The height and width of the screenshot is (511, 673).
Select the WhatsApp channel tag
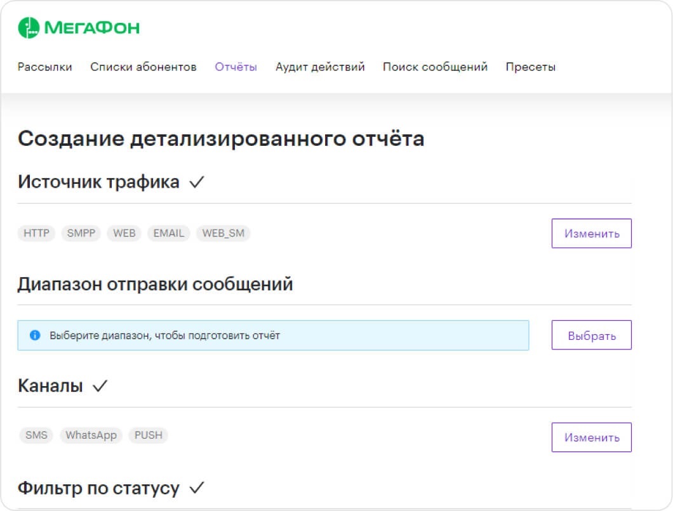91,436
